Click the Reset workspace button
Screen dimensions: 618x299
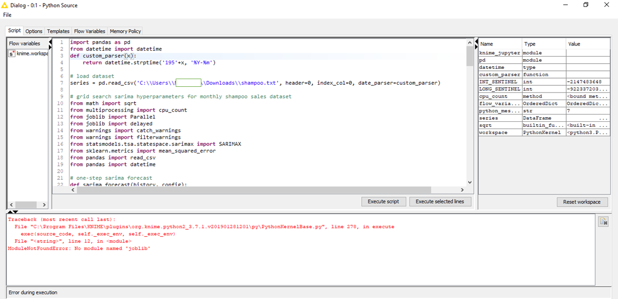tap(582, 202)
